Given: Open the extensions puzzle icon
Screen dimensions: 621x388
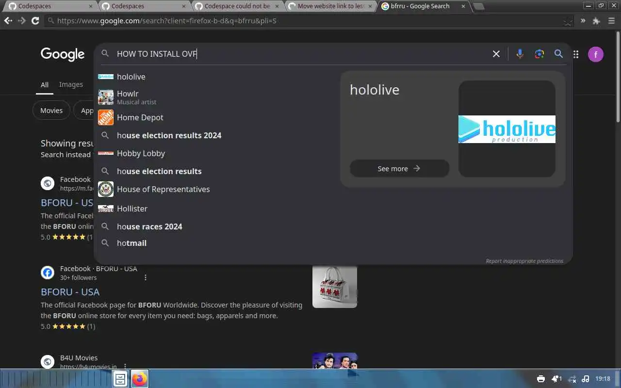Looking at the screenshot, I should pos(596,21).
